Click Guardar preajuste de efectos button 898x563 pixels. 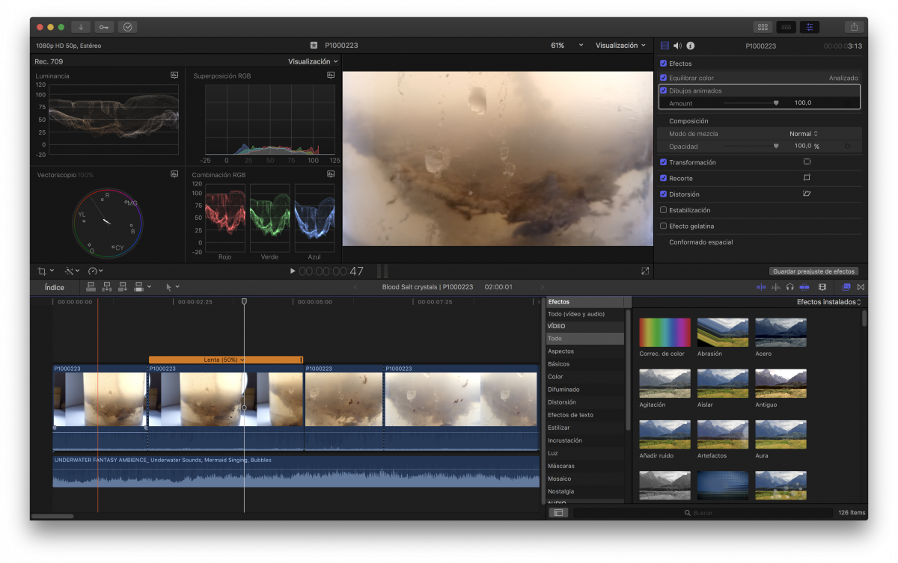coord(813,271)
